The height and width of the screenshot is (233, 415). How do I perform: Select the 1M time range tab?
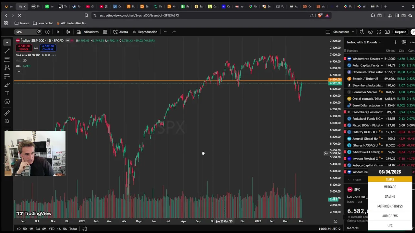[31, 229]
